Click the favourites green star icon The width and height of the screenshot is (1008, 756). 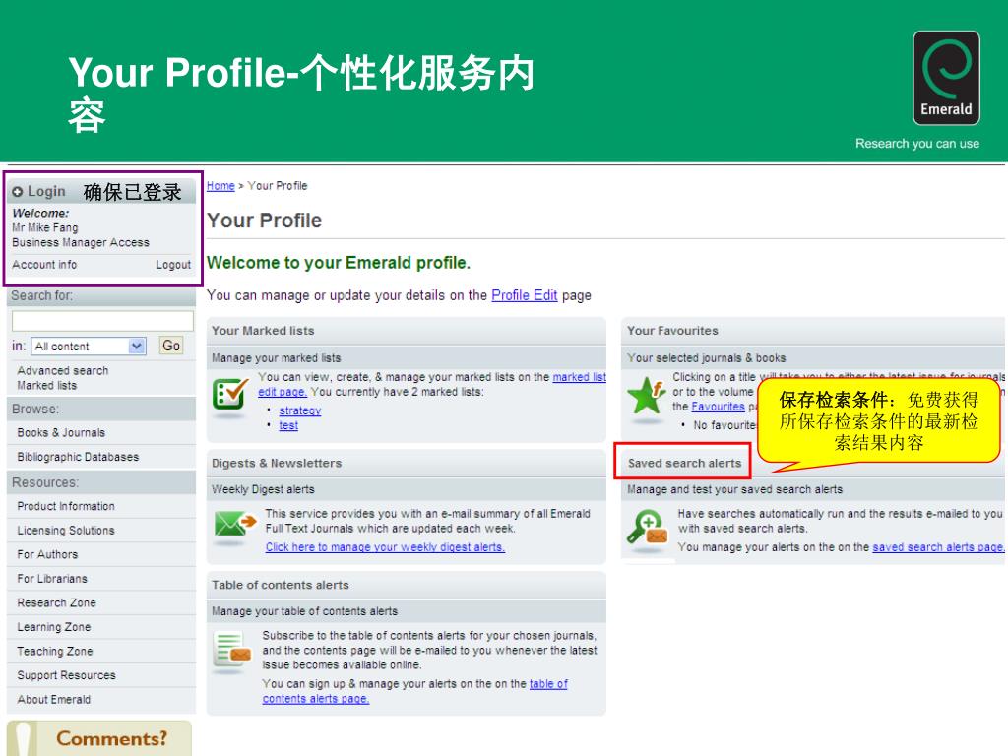pos(647,396)
